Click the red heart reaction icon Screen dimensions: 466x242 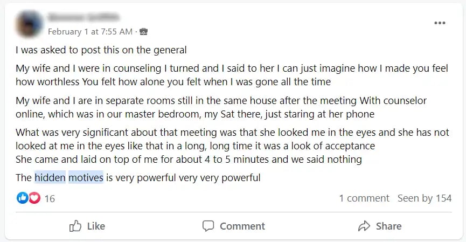tap(34, 198)
